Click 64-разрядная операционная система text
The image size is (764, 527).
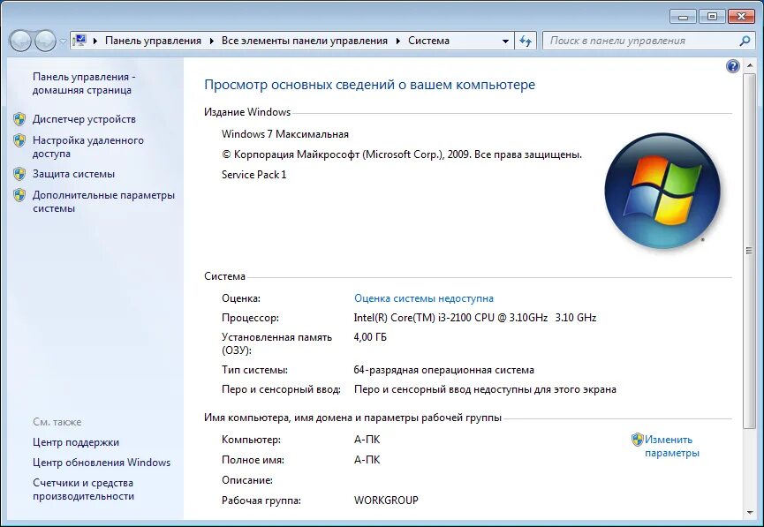[x=444, y=370]
